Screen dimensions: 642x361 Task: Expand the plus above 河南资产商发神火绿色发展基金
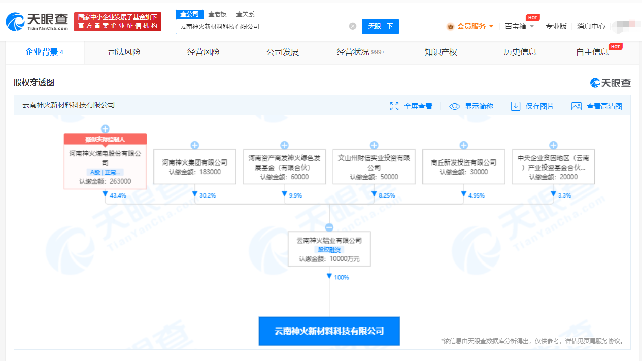pyautogui.click(x=284, y=145)
